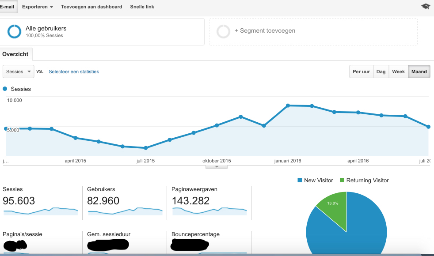Switch the chart to Per uur

pos(361,72)
